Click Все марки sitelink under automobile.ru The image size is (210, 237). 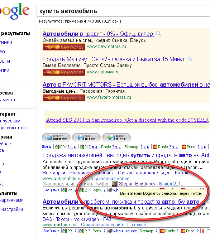click(x=54, y=173)
